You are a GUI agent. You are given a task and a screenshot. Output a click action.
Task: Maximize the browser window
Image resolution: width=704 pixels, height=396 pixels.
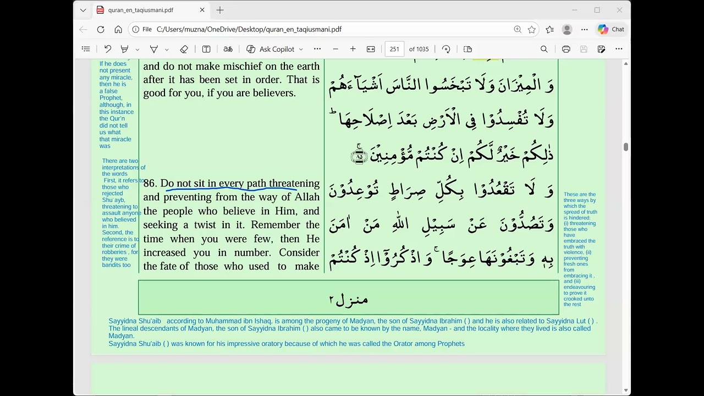pos(597,10)
